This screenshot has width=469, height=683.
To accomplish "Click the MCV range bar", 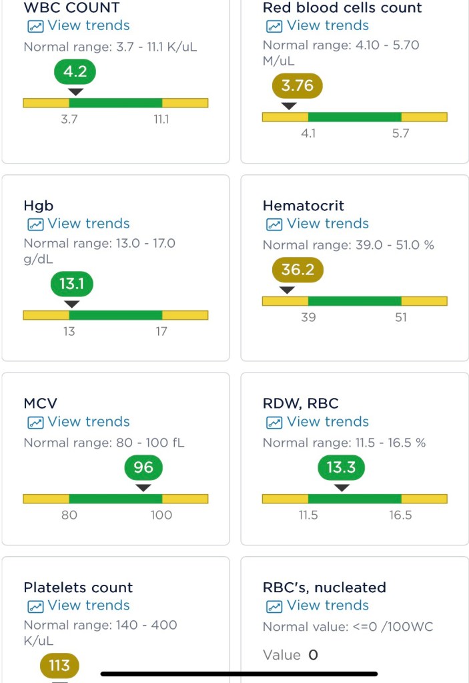I will click(x=115, y=499).
